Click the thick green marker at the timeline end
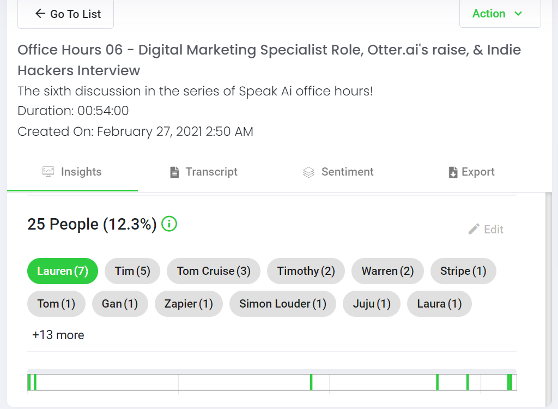The image size is (558, 409). [x=510, y=382]
